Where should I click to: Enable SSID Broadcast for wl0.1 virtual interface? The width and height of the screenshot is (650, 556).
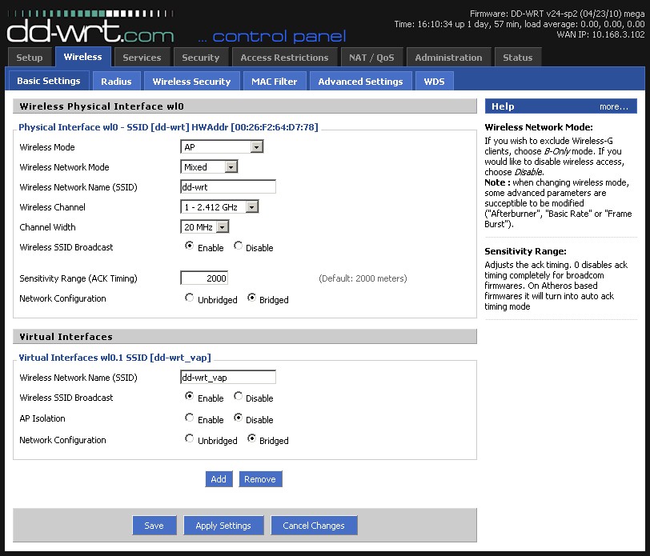click(190, 396)
